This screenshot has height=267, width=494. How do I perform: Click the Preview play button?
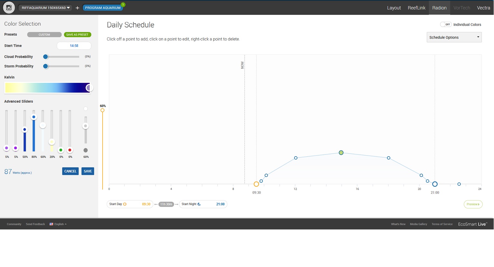473,204
